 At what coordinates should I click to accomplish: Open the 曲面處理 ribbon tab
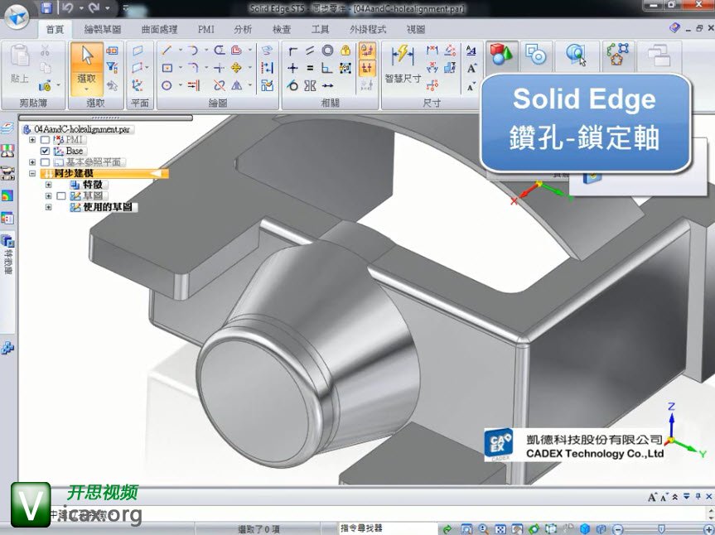pyautogui.click(x=159, y=30)
